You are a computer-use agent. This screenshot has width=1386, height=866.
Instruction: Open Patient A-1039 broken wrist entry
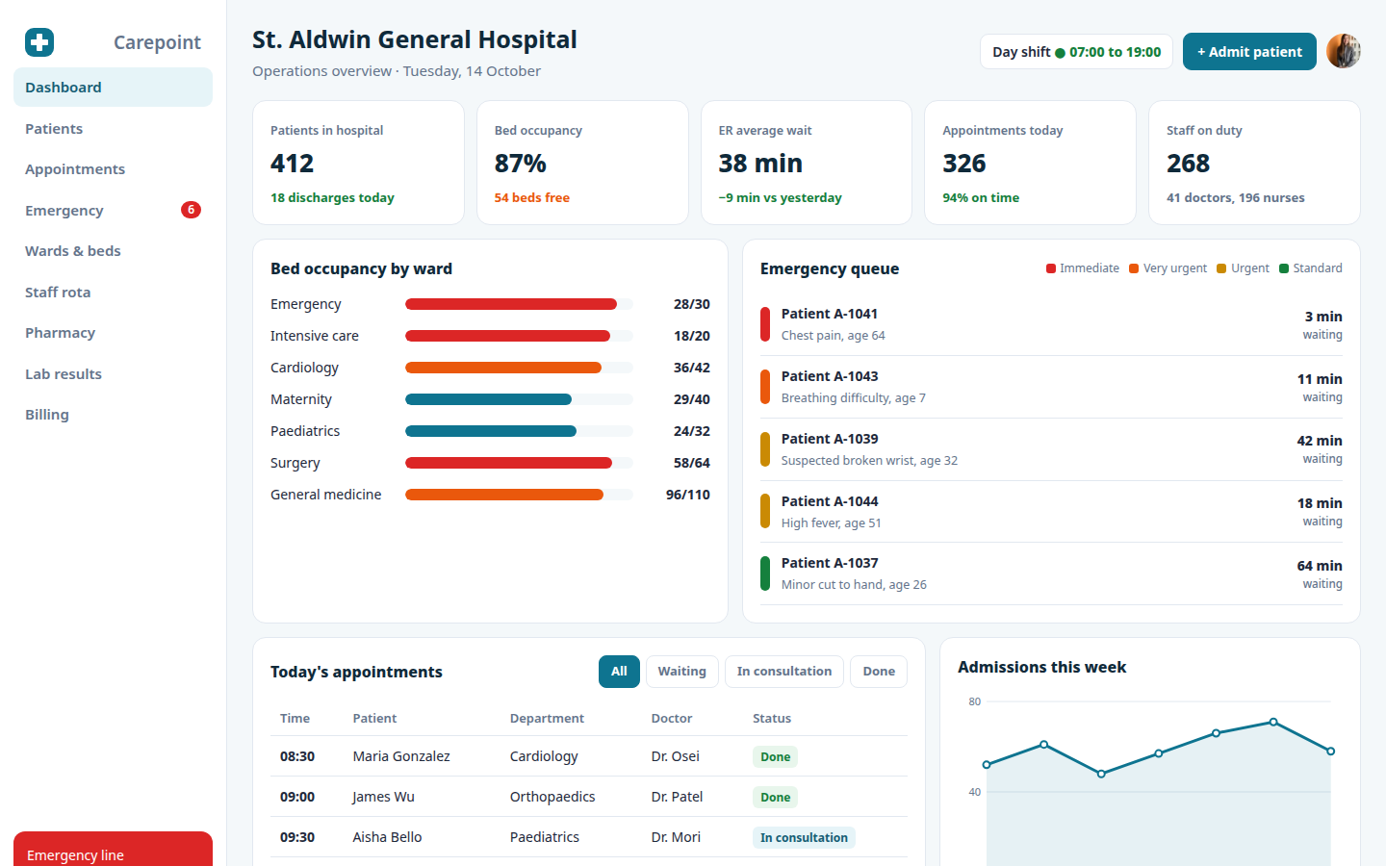point(1051,449)
